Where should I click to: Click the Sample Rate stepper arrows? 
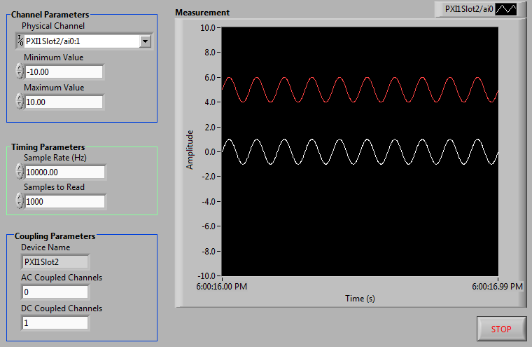click(19, 172)
